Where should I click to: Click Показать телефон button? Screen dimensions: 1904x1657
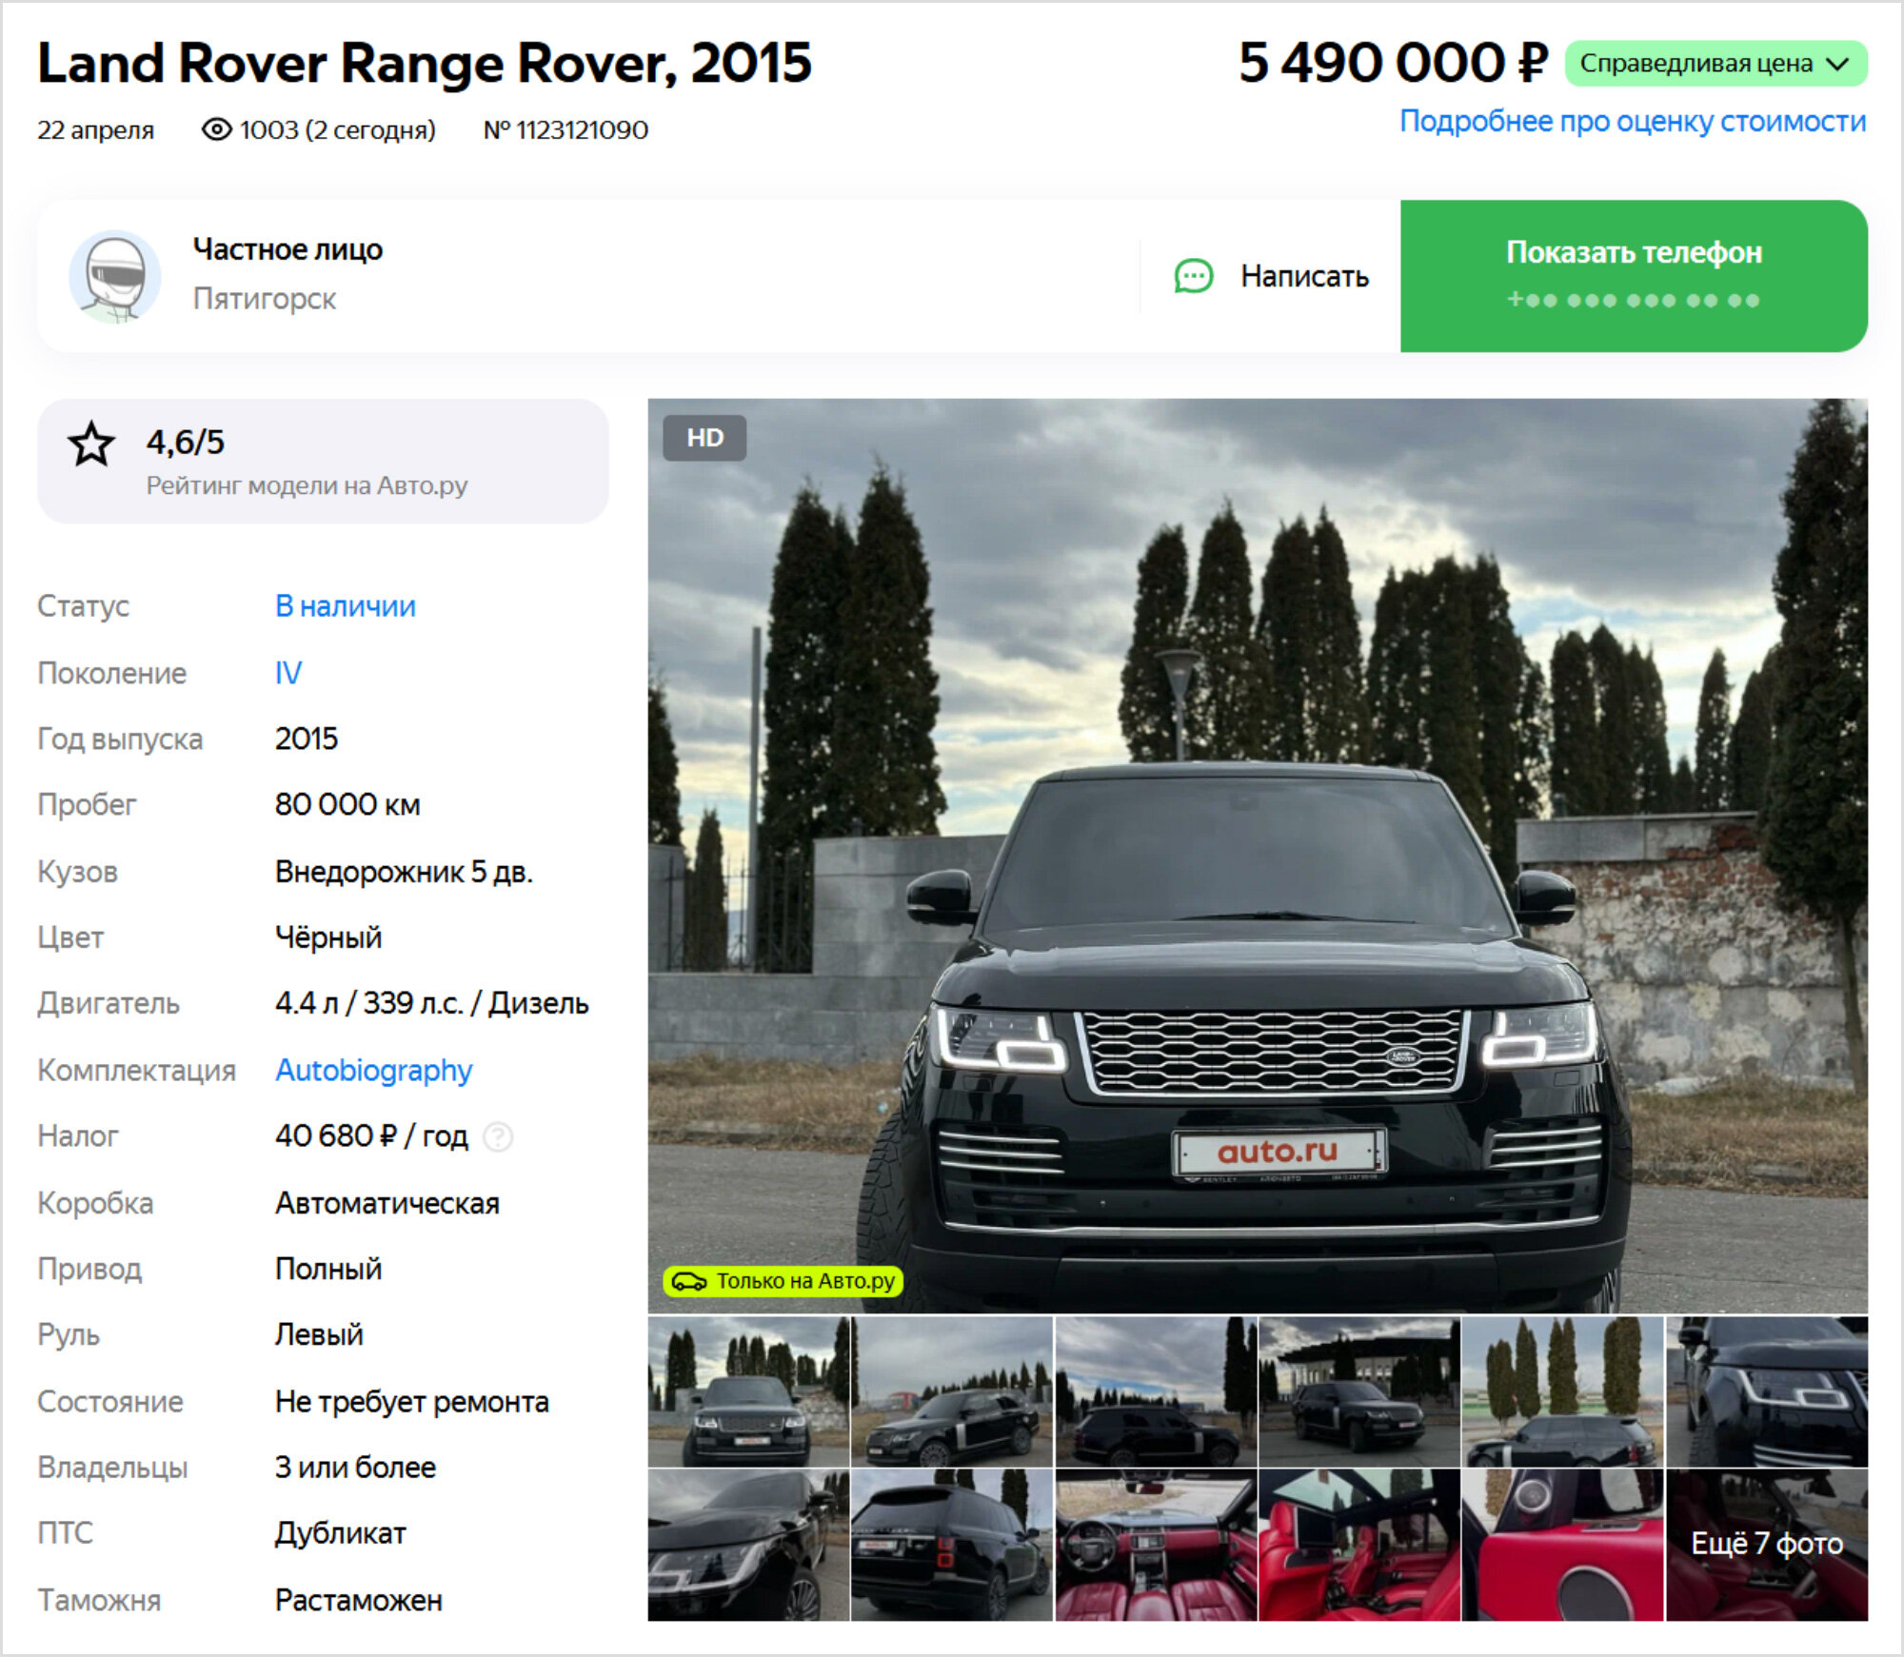click(x=1634, y=276)
